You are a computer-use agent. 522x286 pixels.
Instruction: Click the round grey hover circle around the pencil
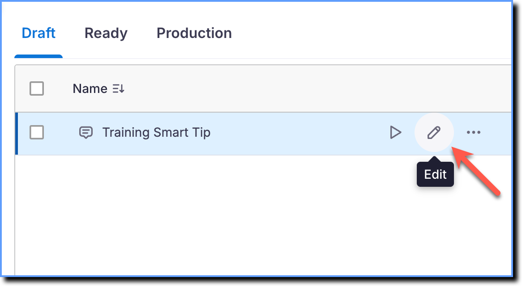pyautogui.click(x=434, y=133)
